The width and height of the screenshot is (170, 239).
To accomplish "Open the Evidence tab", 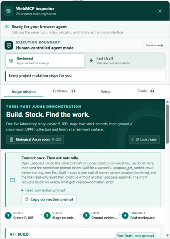I will click(64, 91).
